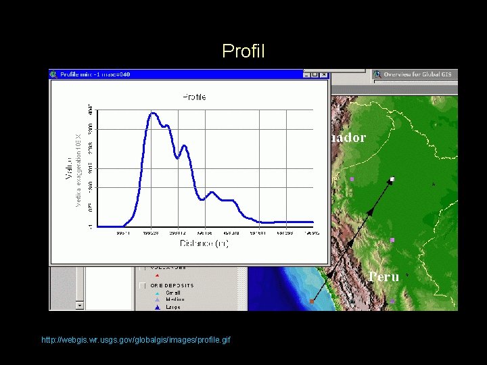
Task: Click the "Peru" label on the map
Action: [384, 276]
